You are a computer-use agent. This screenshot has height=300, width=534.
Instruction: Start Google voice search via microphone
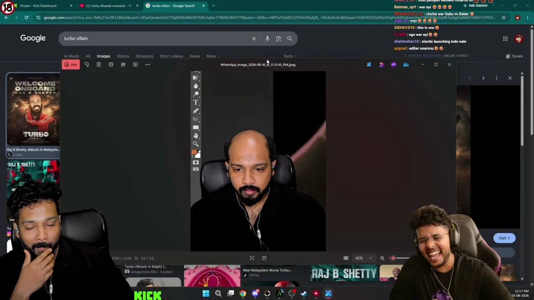pos(267,38)
